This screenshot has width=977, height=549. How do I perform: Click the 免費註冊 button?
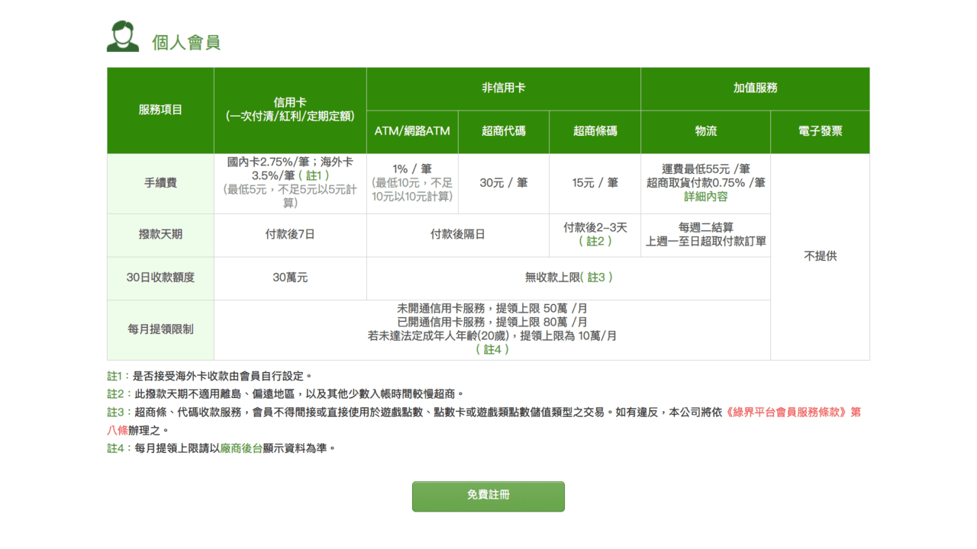488,496
